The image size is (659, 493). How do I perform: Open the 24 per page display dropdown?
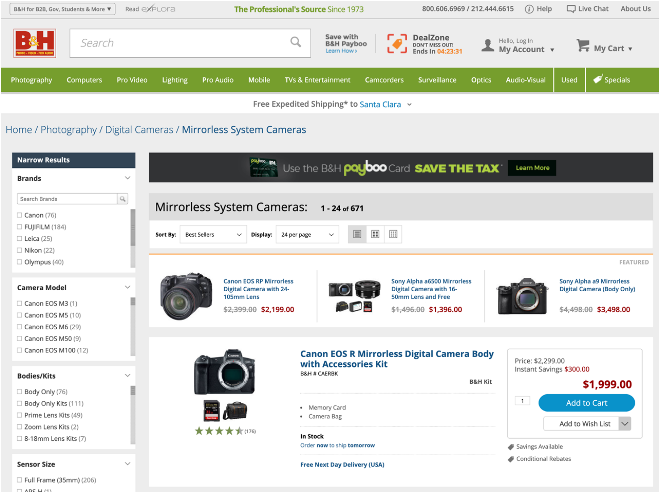click(307, 234)
